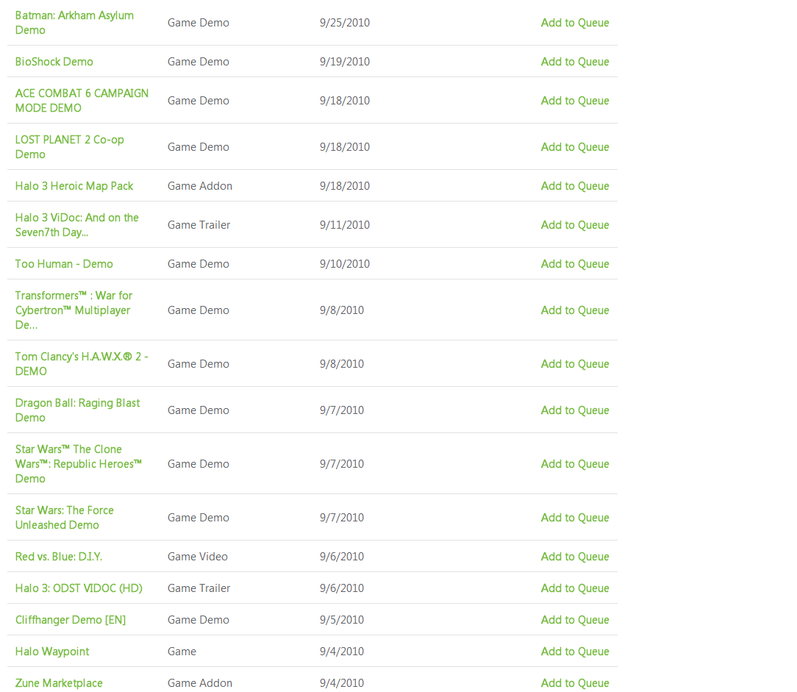Select the date in the Halo Waypoint row
This screenshot has width=797, height=692.
click(x=342, y=652)
